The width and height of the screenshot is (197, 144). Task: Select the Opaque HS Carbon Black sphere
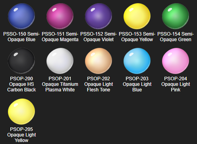(21, 61)
